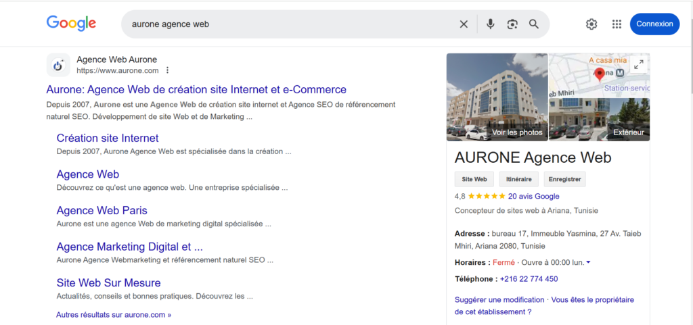Click the https://www.aurone.com URL text

point(118,70)
